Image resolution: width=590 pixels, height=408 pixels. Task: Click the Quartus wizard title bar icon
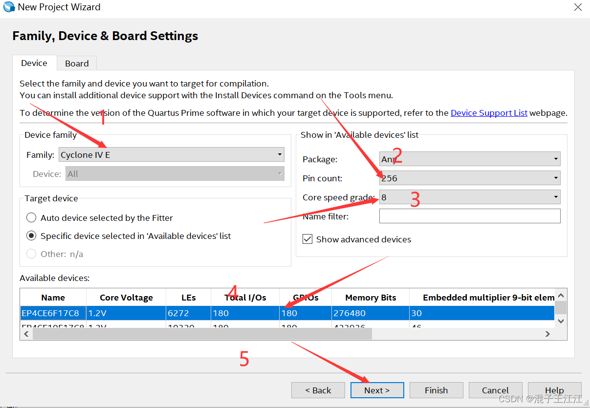tap(9, 7)
